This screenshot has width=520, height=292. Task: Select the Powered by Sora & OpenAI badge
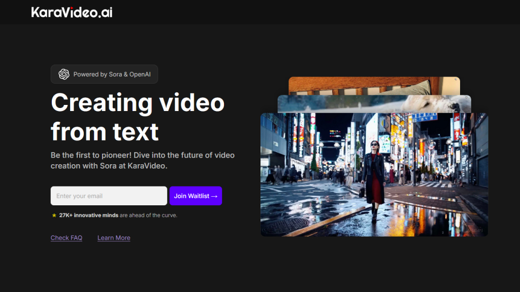[x=104, y=74]
